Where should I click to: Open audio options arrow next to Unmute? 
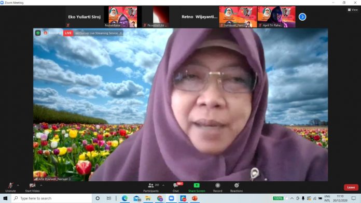pos(18,185)
